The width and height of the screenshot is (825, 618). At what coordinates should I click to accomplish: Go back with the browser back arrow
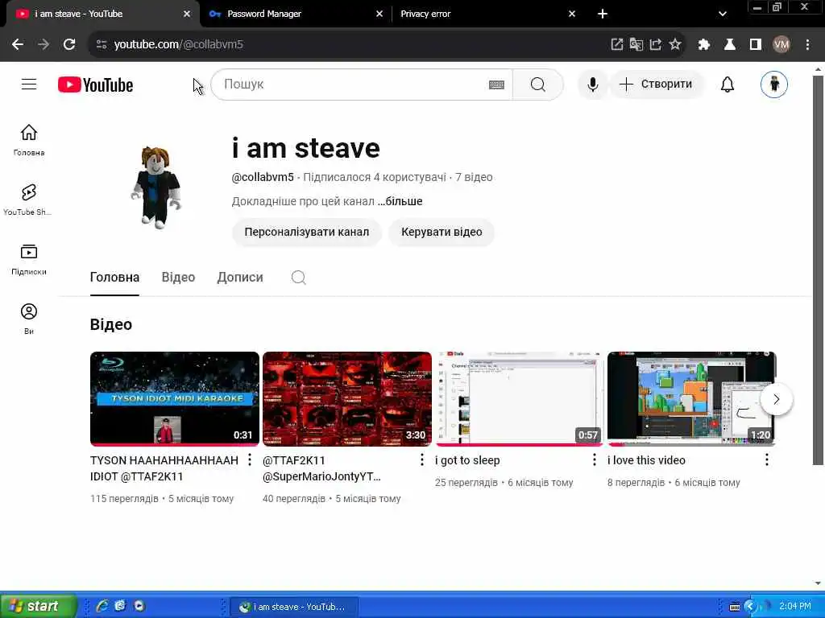18,45
